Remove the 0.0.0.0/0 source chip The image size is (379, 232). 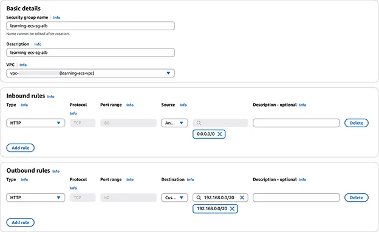[x=219, y=134]
